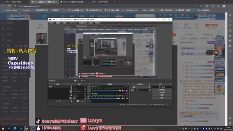Enable 工作室模式 studio mode
Viewport: 233px width, 131px height.
162,93
